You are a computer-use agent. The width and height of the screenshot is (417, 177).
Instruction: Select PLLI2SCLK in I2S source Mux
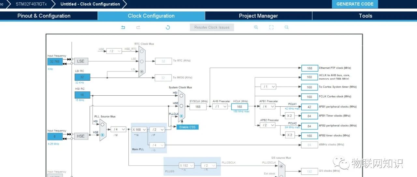pyautogui.click(x=281, y=166)
